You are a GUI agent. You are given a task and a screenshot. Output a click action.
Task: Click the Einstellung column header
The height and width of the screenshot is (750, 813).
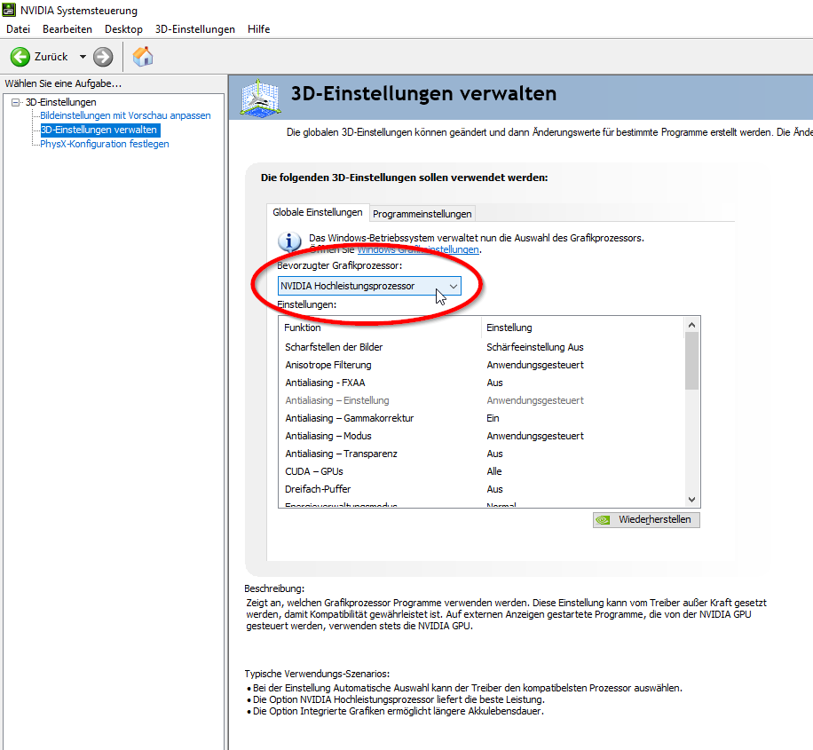click(583, 328)
